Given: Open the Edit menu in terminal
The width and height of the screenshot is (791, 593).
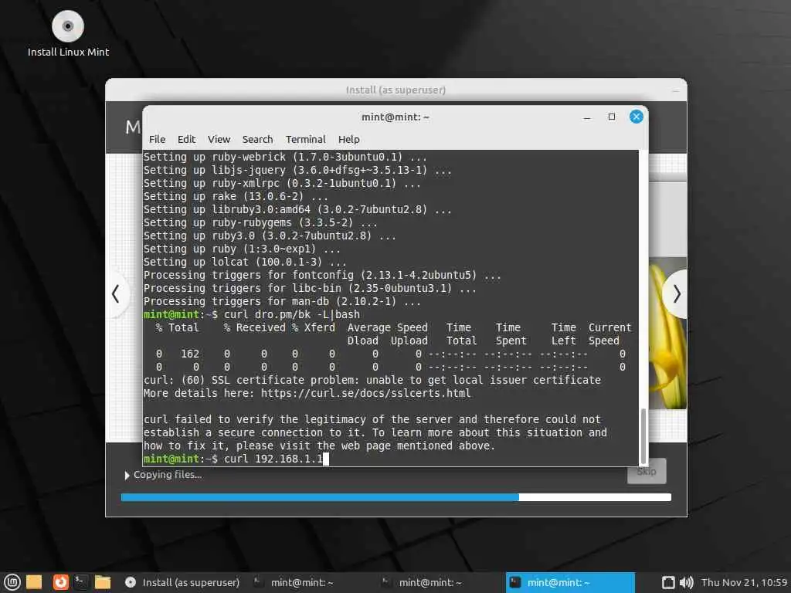Looking at the screenshot, I should point(186,139).
